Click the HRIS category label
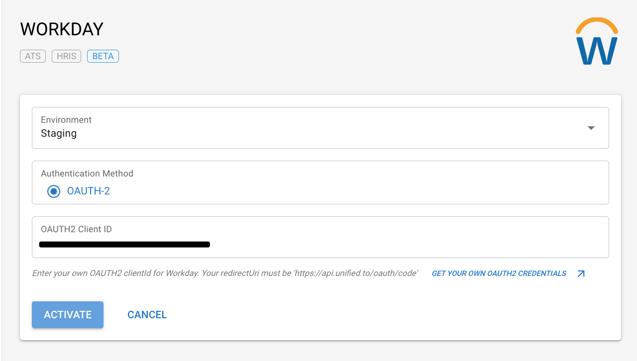637x361 pixels. (66, 56)
